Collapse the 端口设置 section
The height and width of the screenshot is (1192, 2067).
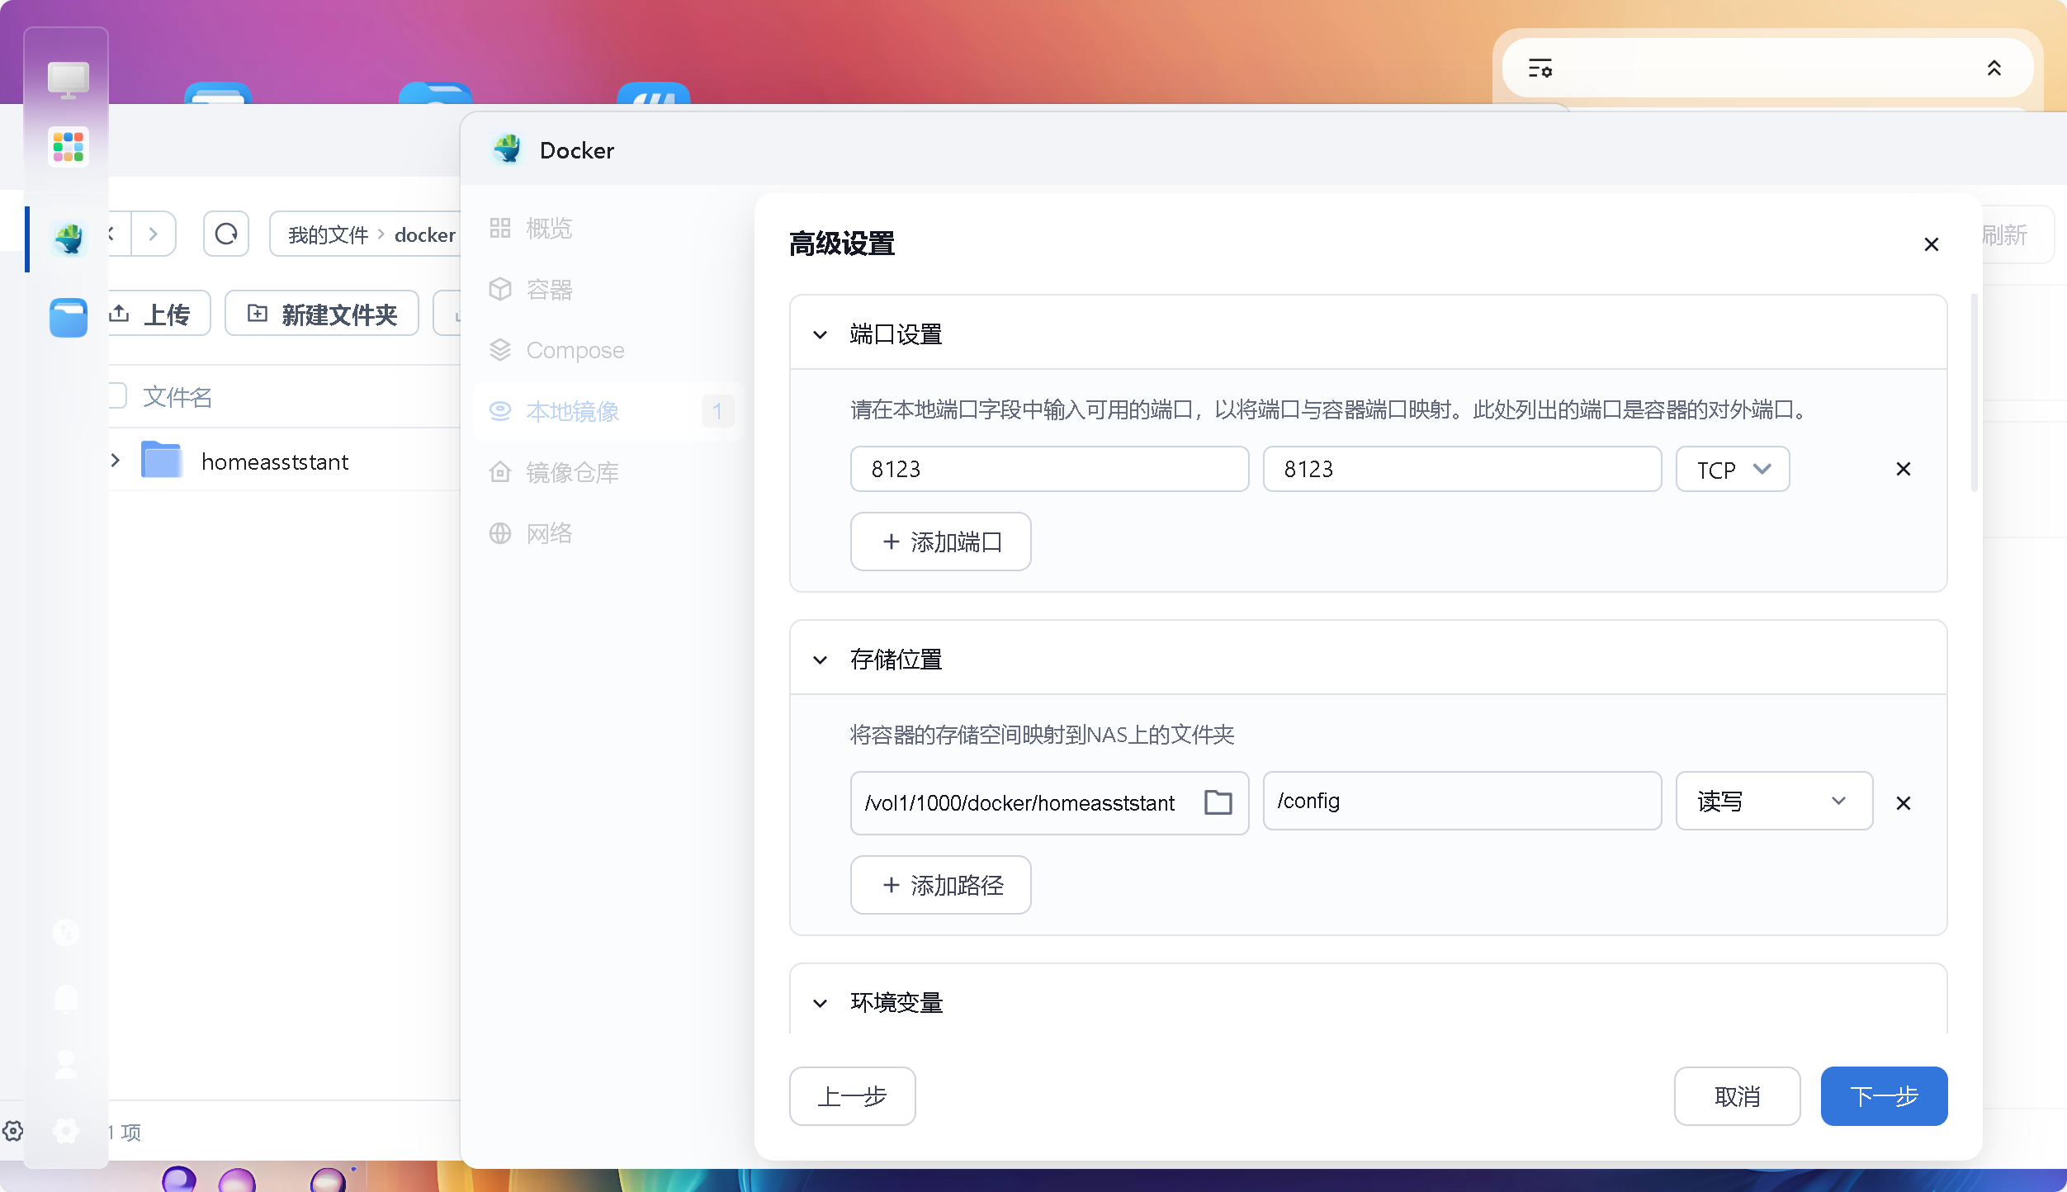820,334
